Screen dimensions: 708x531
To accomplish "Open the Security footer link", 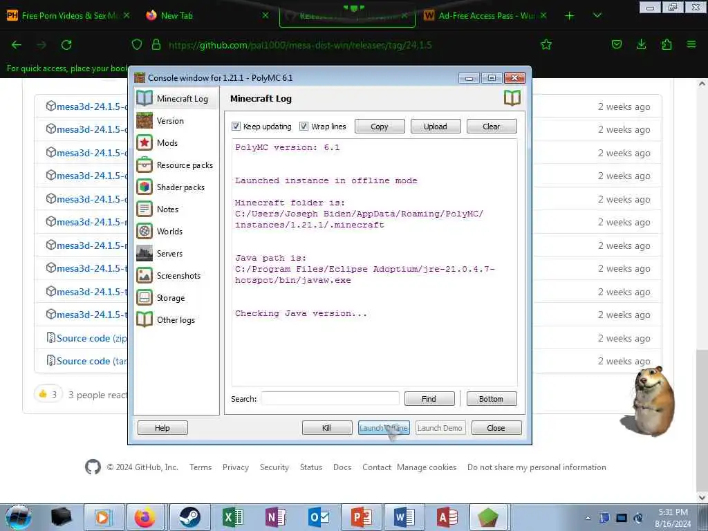I will pyautogui.click(x=274, y=467).
